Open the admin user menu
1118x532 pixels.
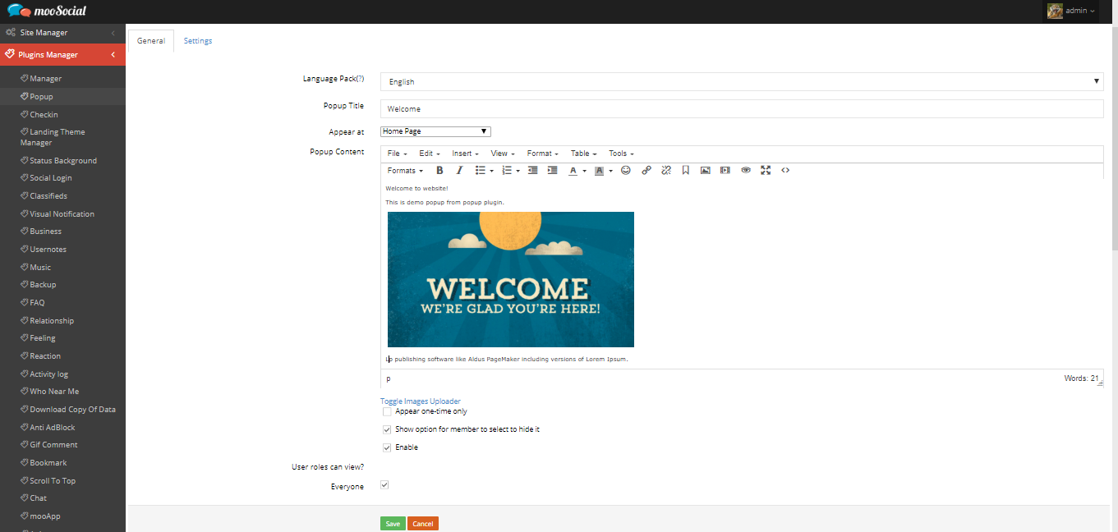1072,11
